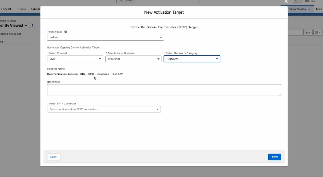Close the New Activation Target dialog

286,2
